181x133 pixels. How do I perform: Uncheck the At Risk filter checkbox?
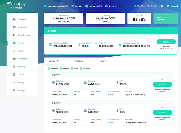pos(72,69)
